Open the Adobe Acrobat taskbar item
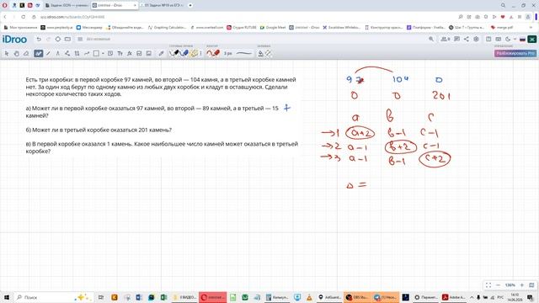This screenshot has height=303, width=539. click(453, 297)
